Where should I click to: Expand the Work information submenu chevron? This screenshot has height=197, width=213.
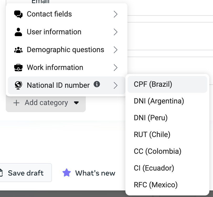point(115,68)
